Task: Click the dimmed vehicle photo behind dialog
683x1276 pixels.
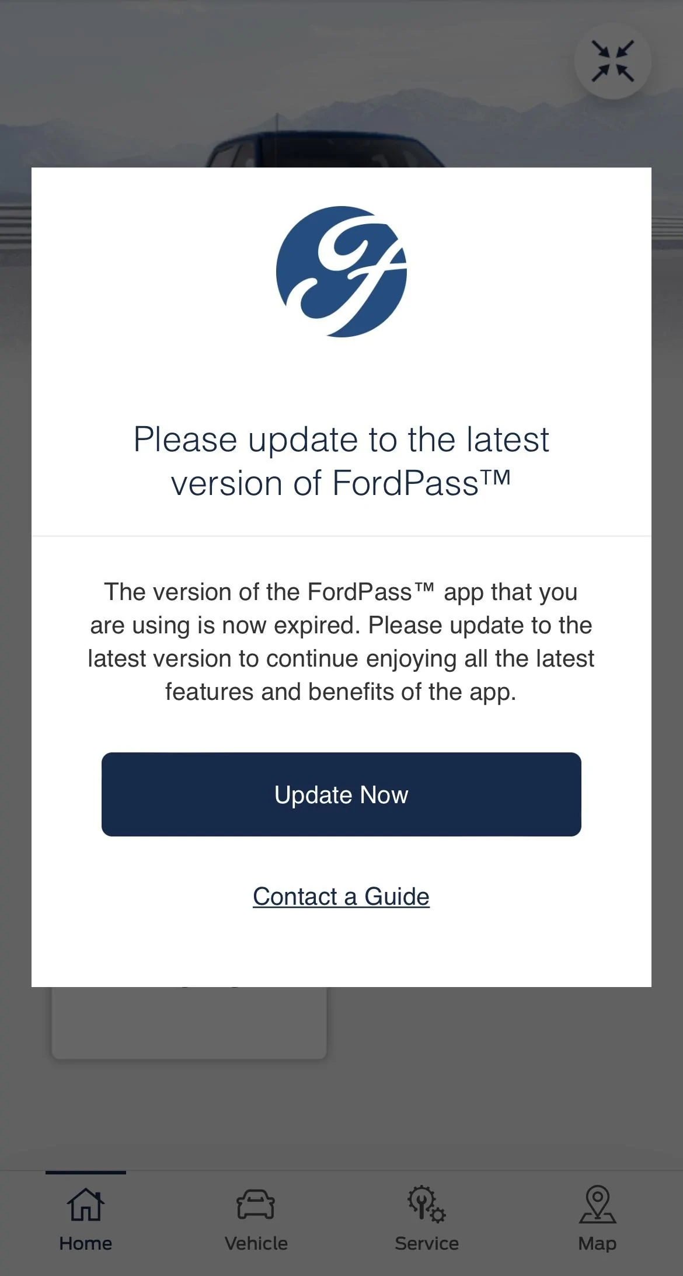Action: (x=327, y=146)
